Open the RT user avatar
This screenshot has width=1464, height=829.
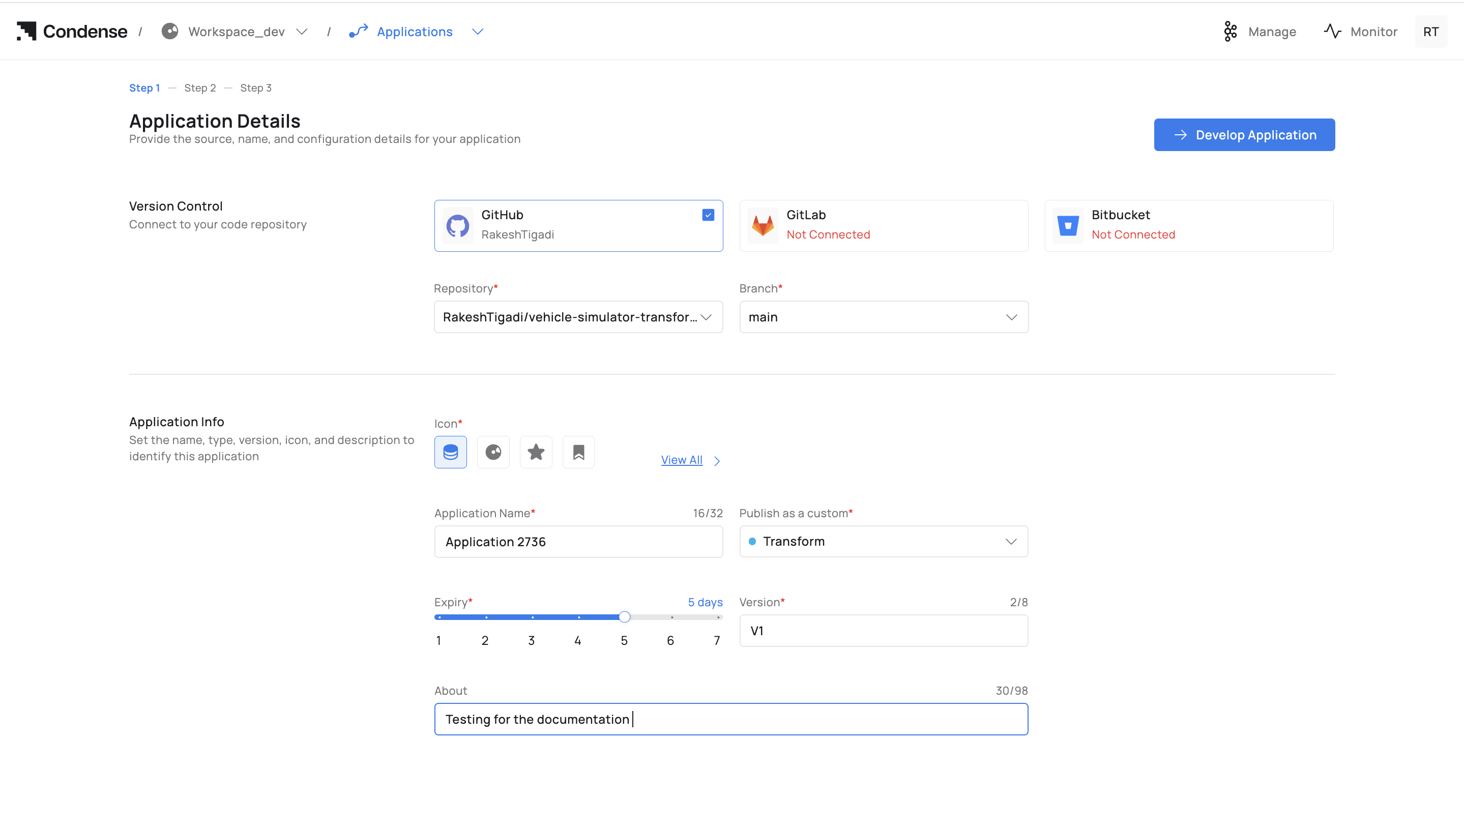point(1430,32)
